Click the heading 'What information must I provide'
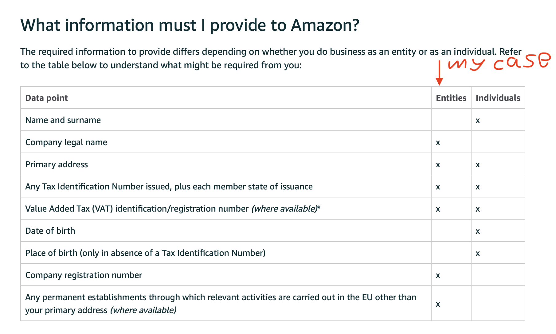The image size is (556, 334). (x=190, y=25)
